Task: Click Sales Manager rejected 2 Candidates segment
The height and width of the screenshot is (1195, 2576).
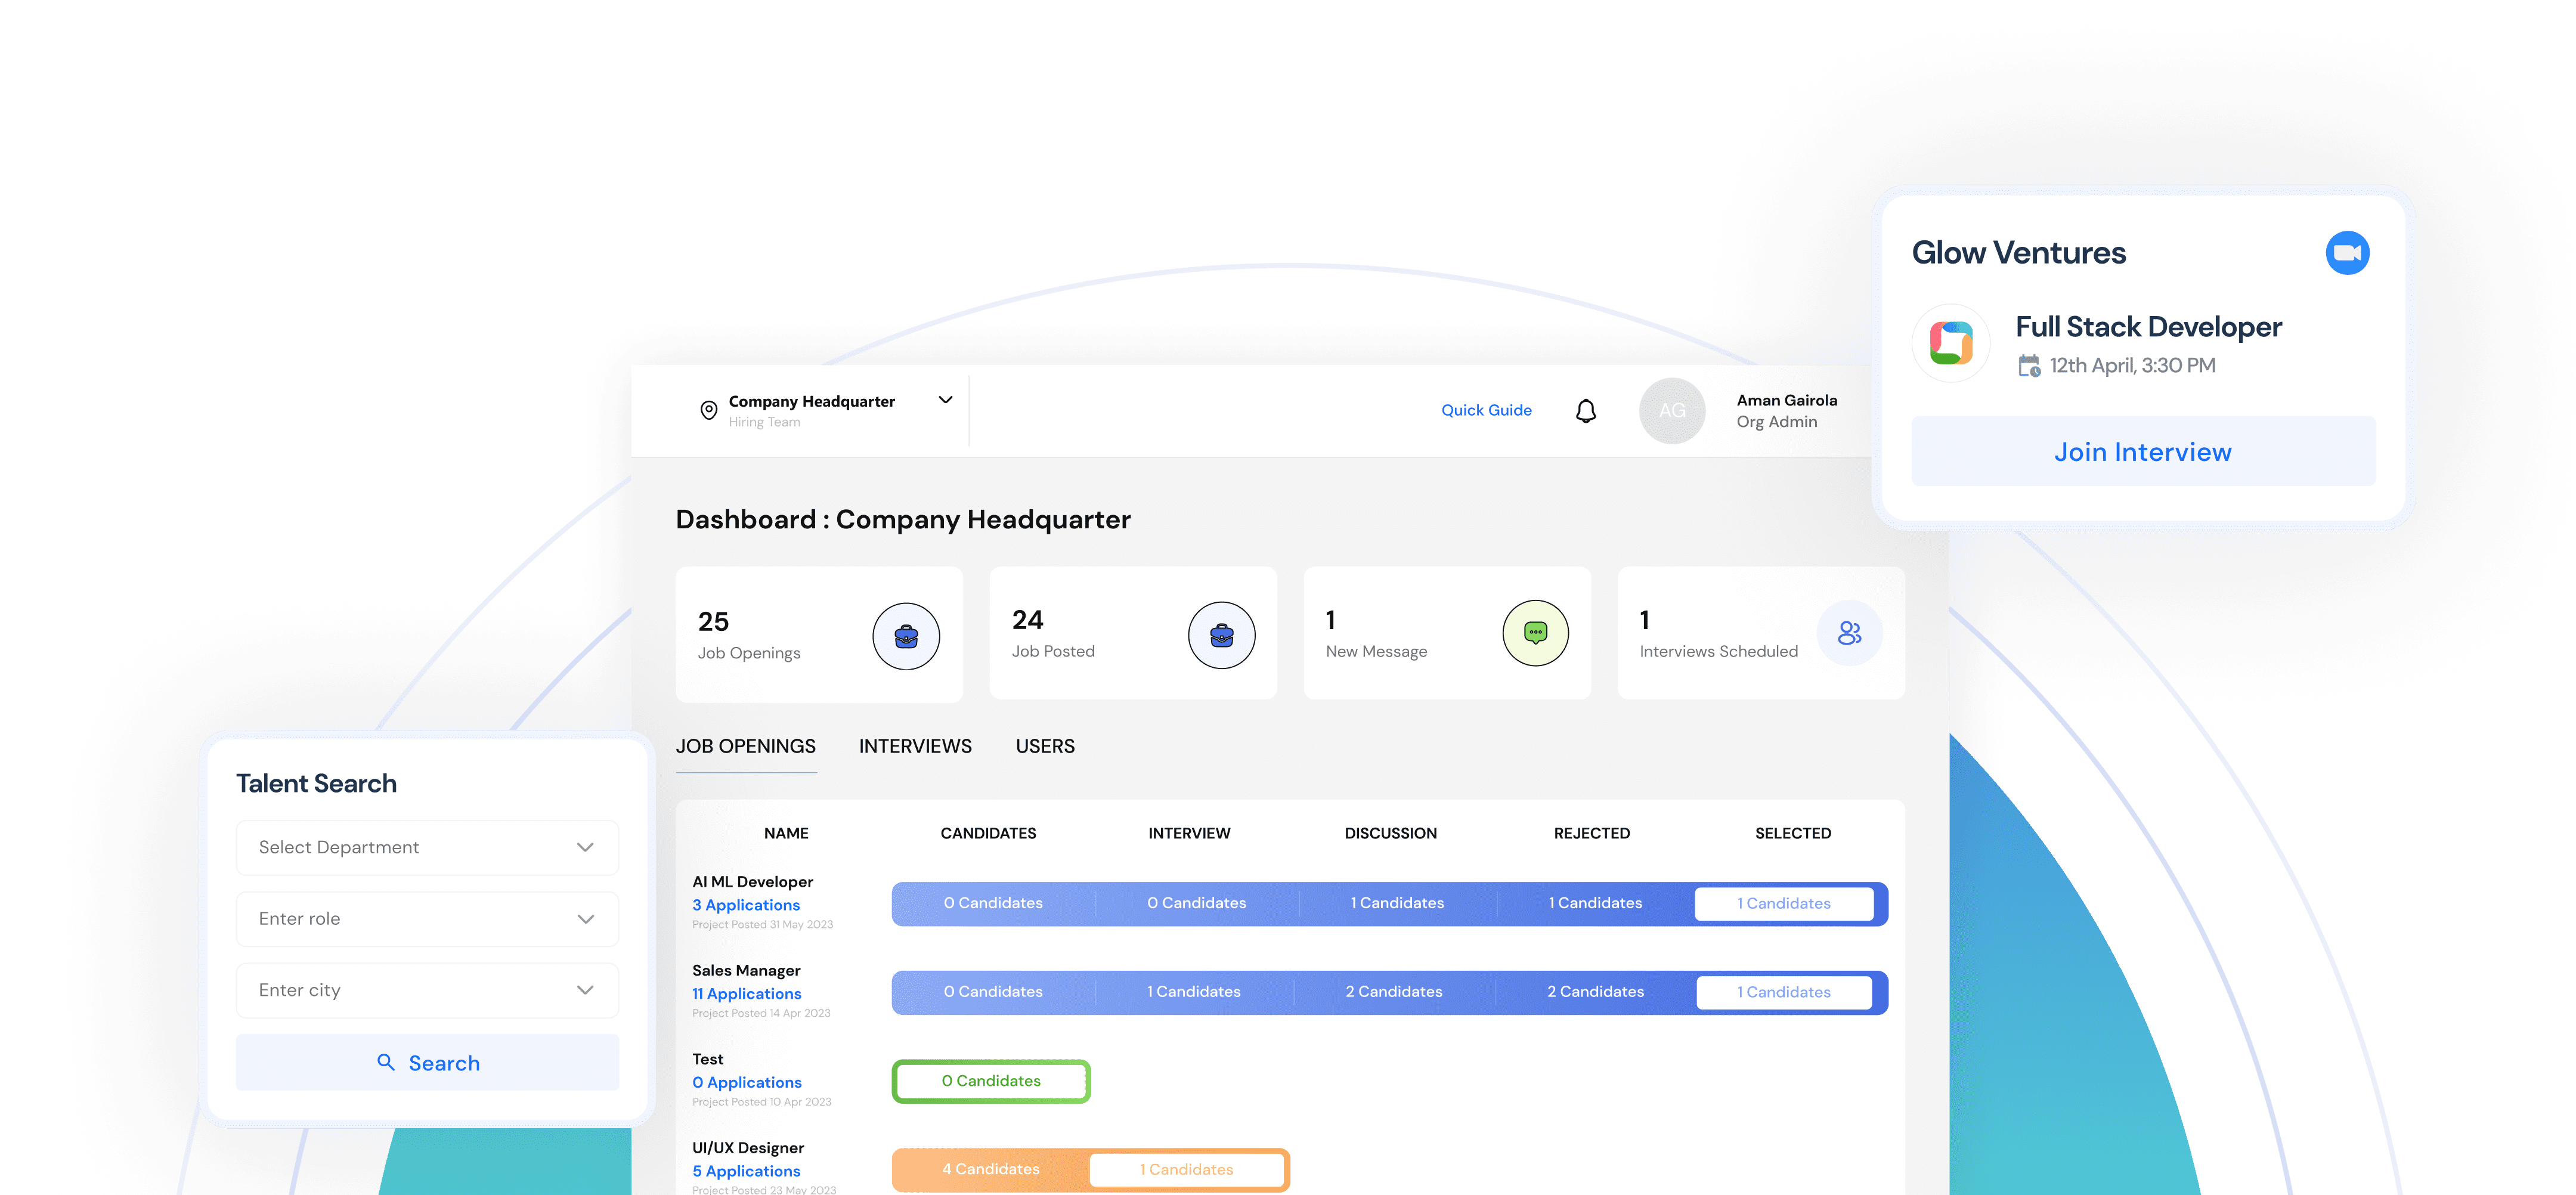Action: (x=1595, y=992)
